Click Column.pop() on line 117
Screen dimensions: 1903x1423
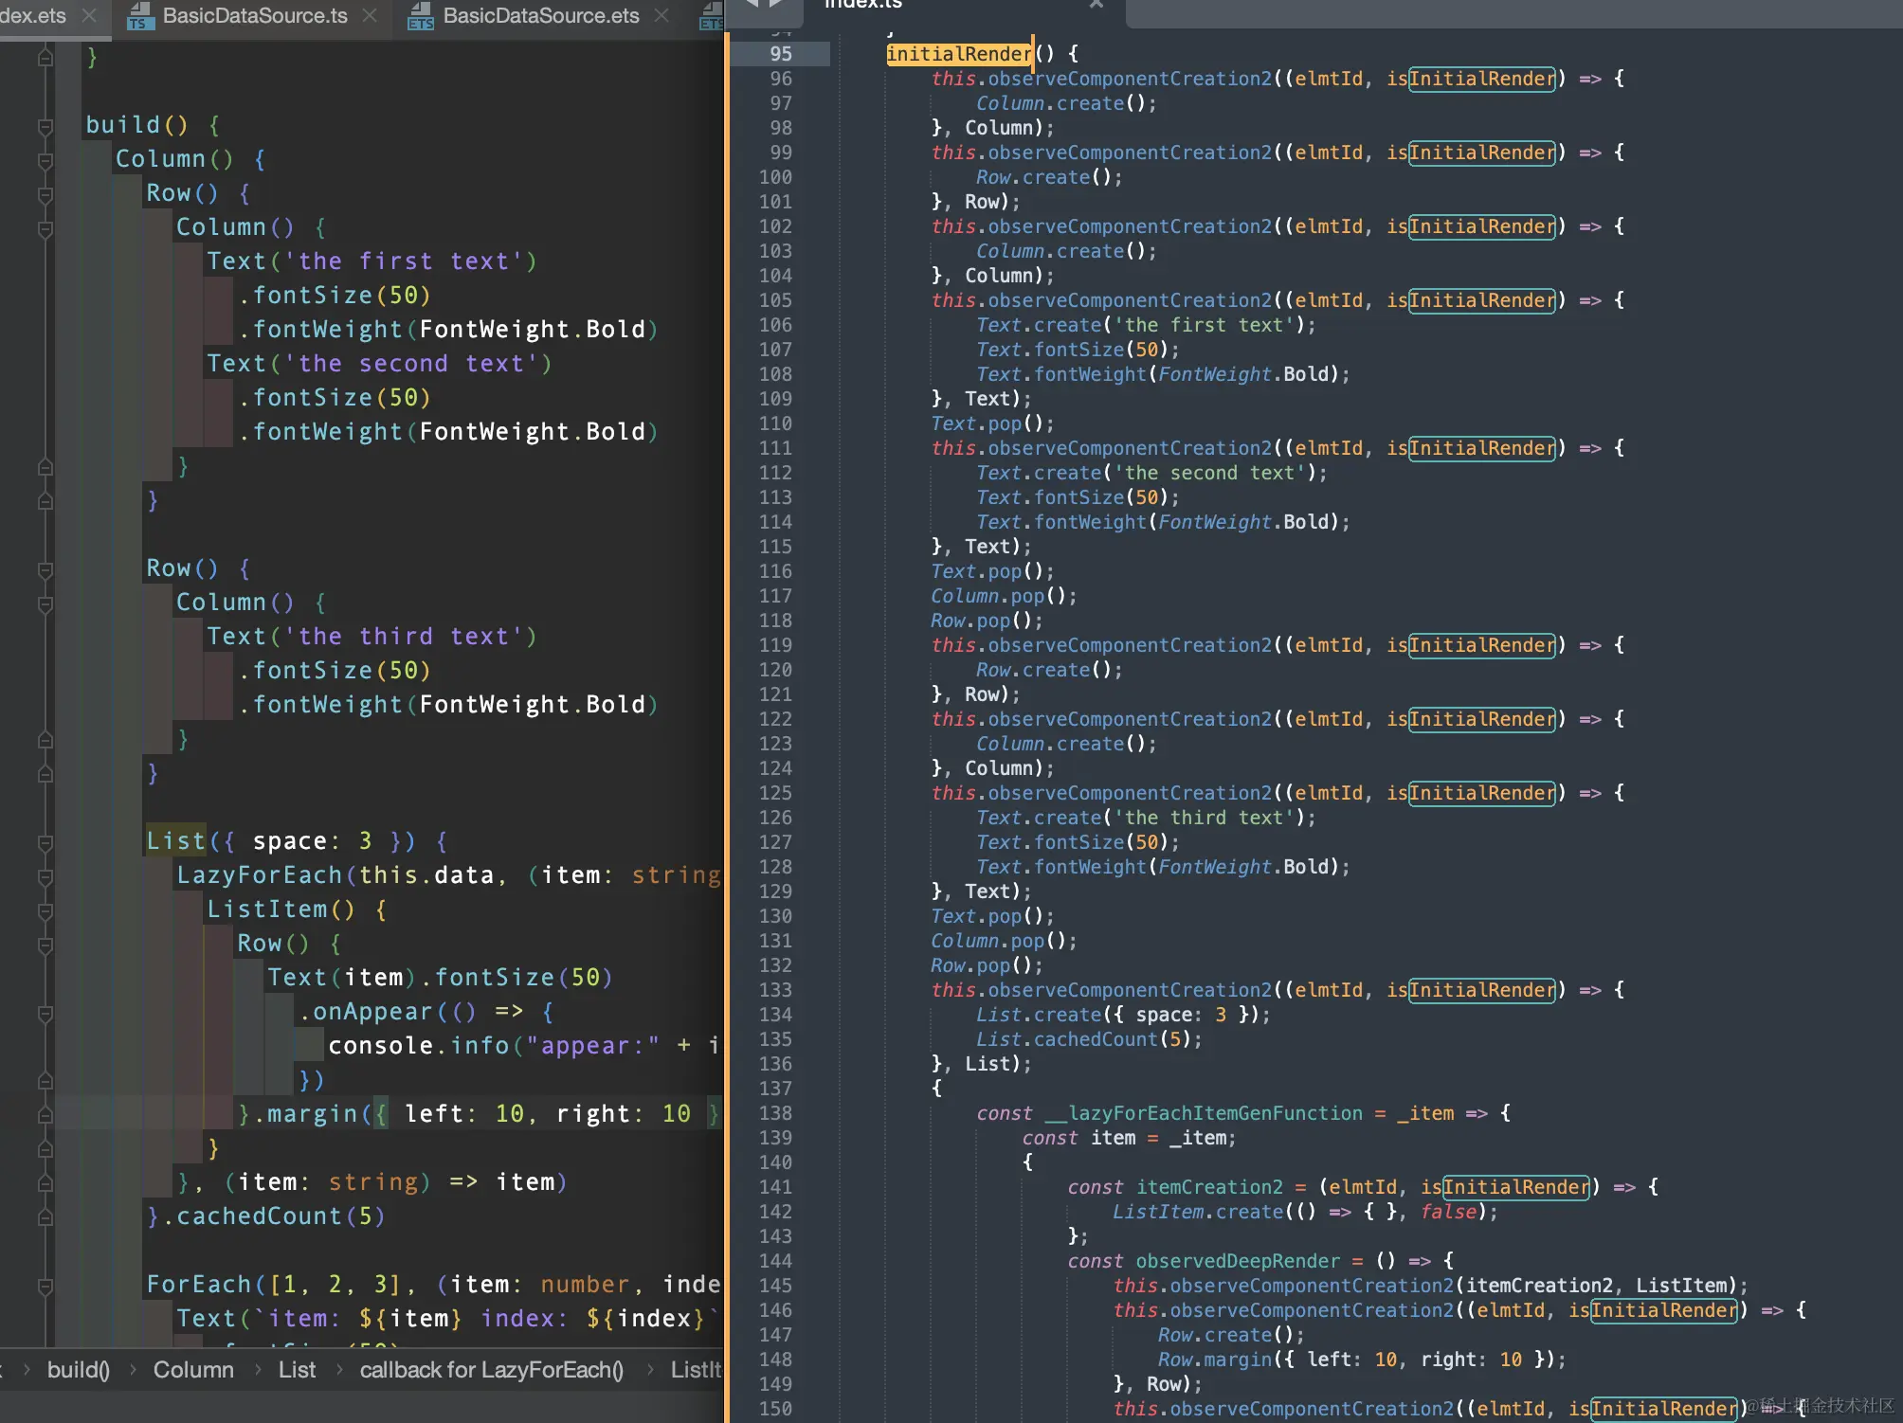coord(1003,596)
